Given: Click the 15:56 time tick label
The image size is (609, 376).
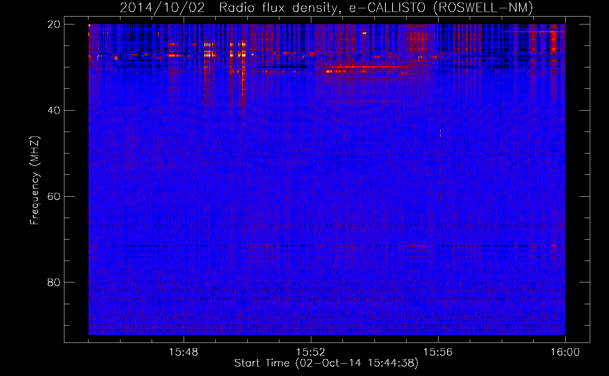Looking at the screenshot, I should [x=438, y=352].
